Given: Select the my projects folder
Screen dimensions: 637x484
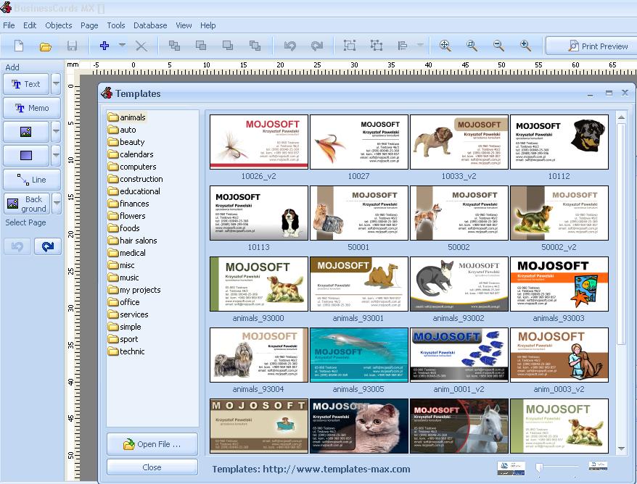Looking at the screenshot, I should click(134, 290).
